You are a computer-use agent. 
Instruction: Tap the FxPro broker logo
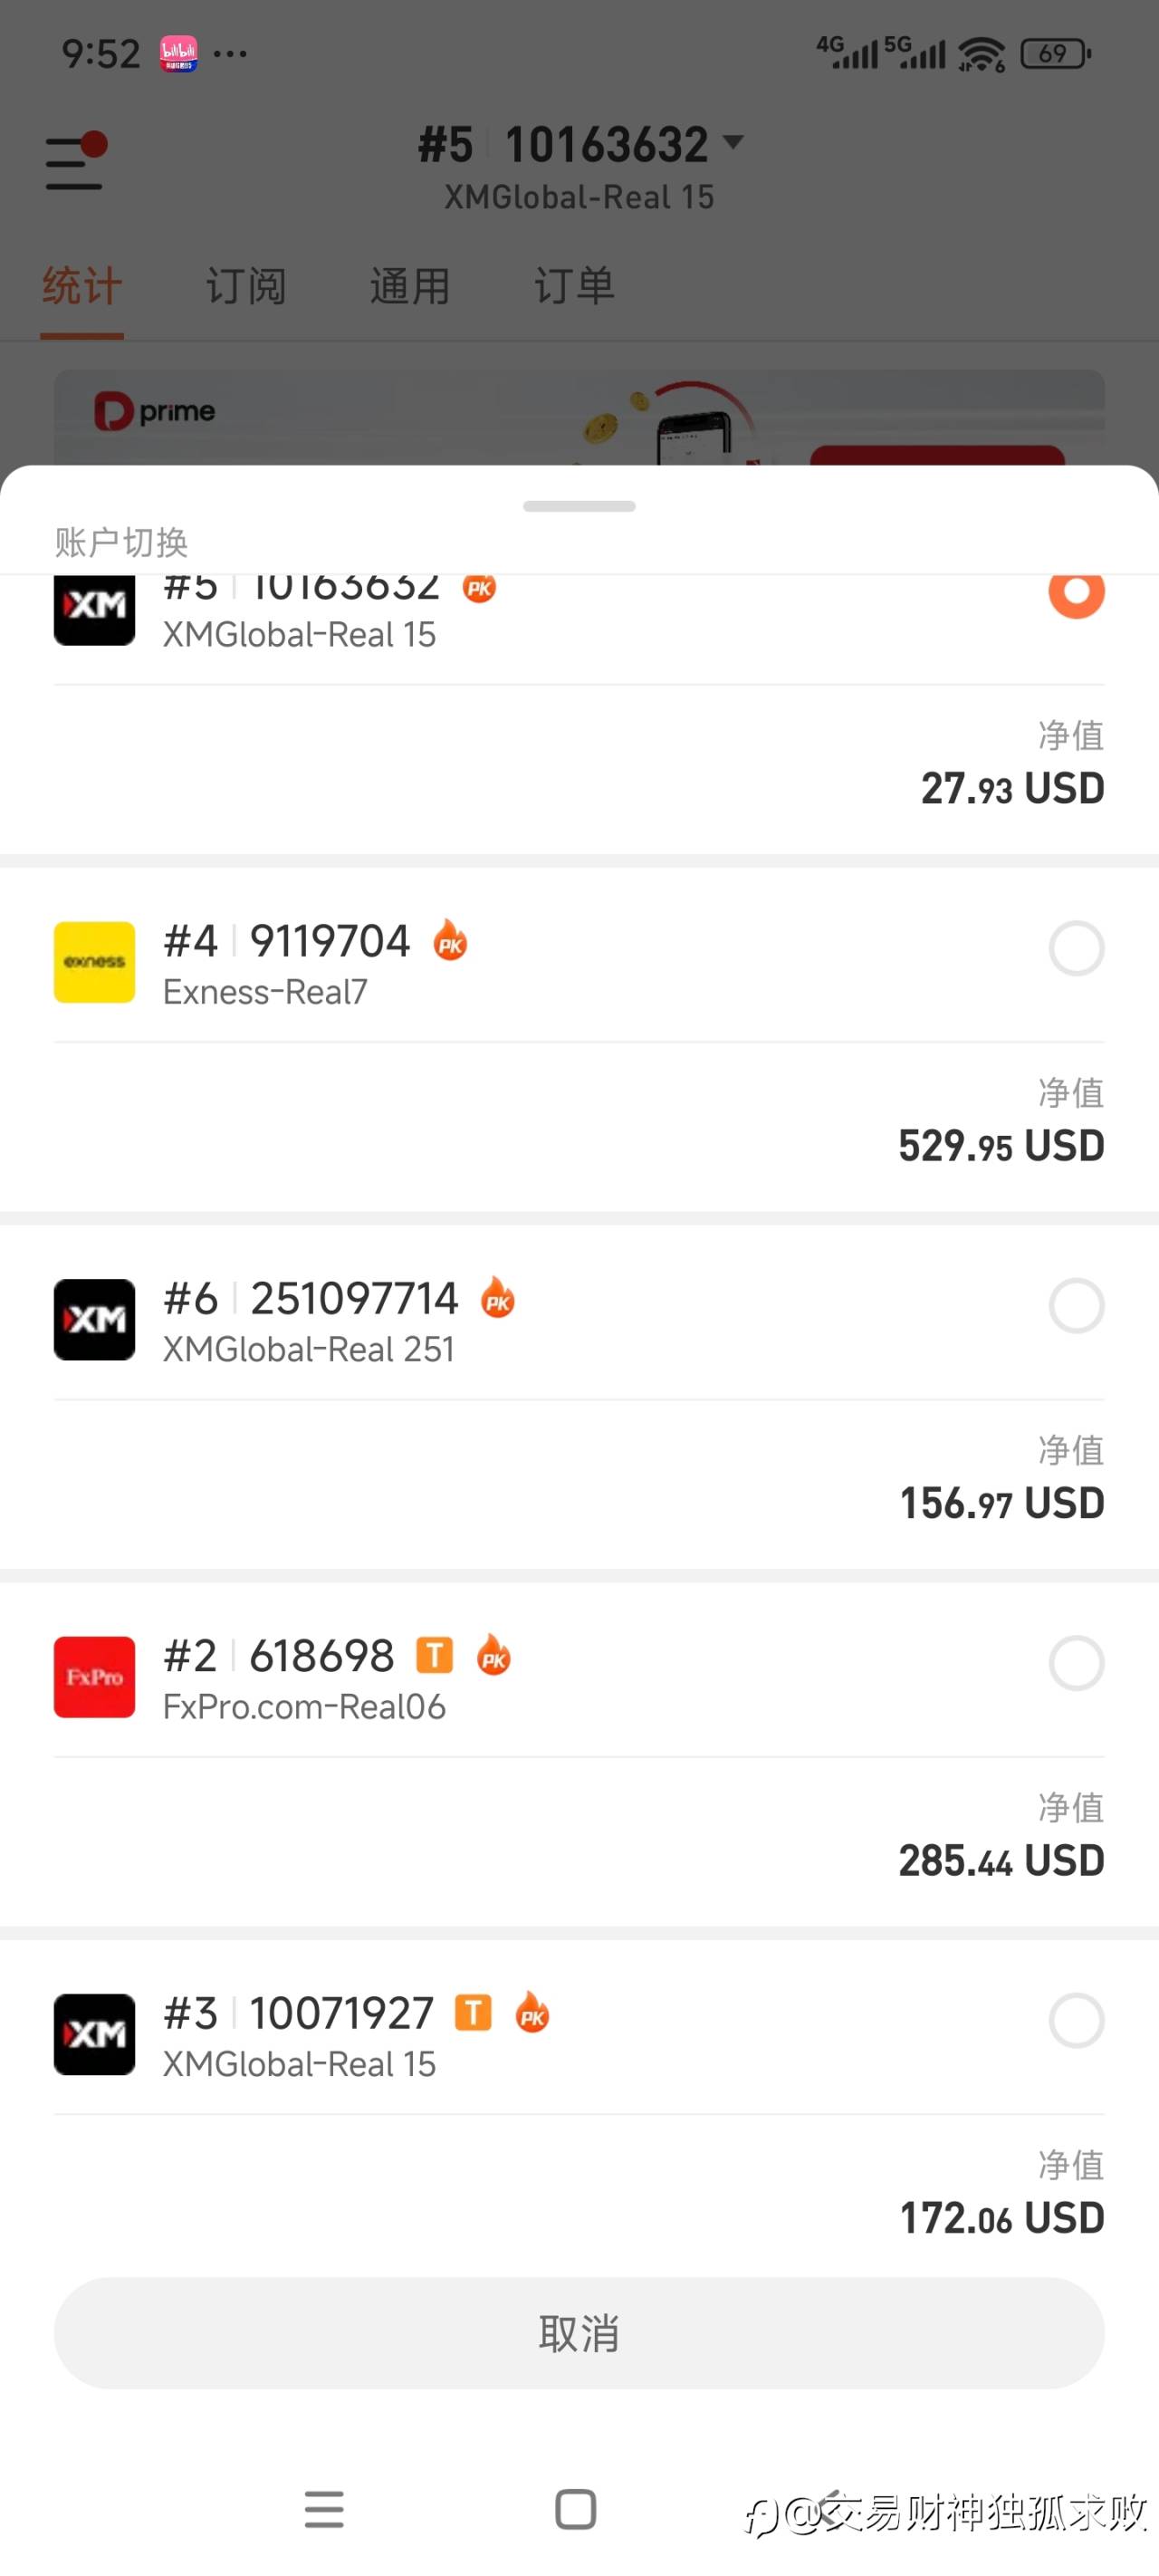click(x=94, y=1676)
